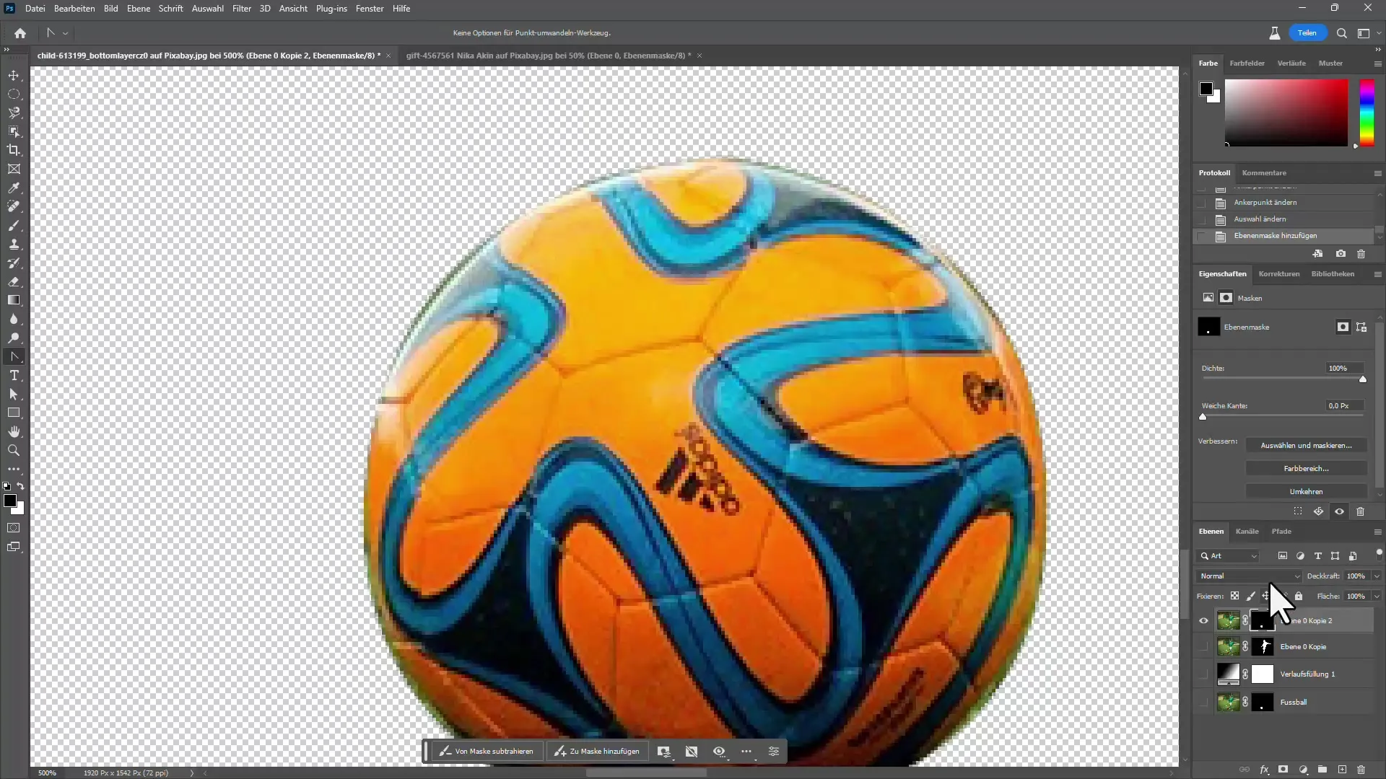The image size is (1386, 779).
Task: Delete layer with trash icon in Ebenen panel
Action: pos(1361,770)
